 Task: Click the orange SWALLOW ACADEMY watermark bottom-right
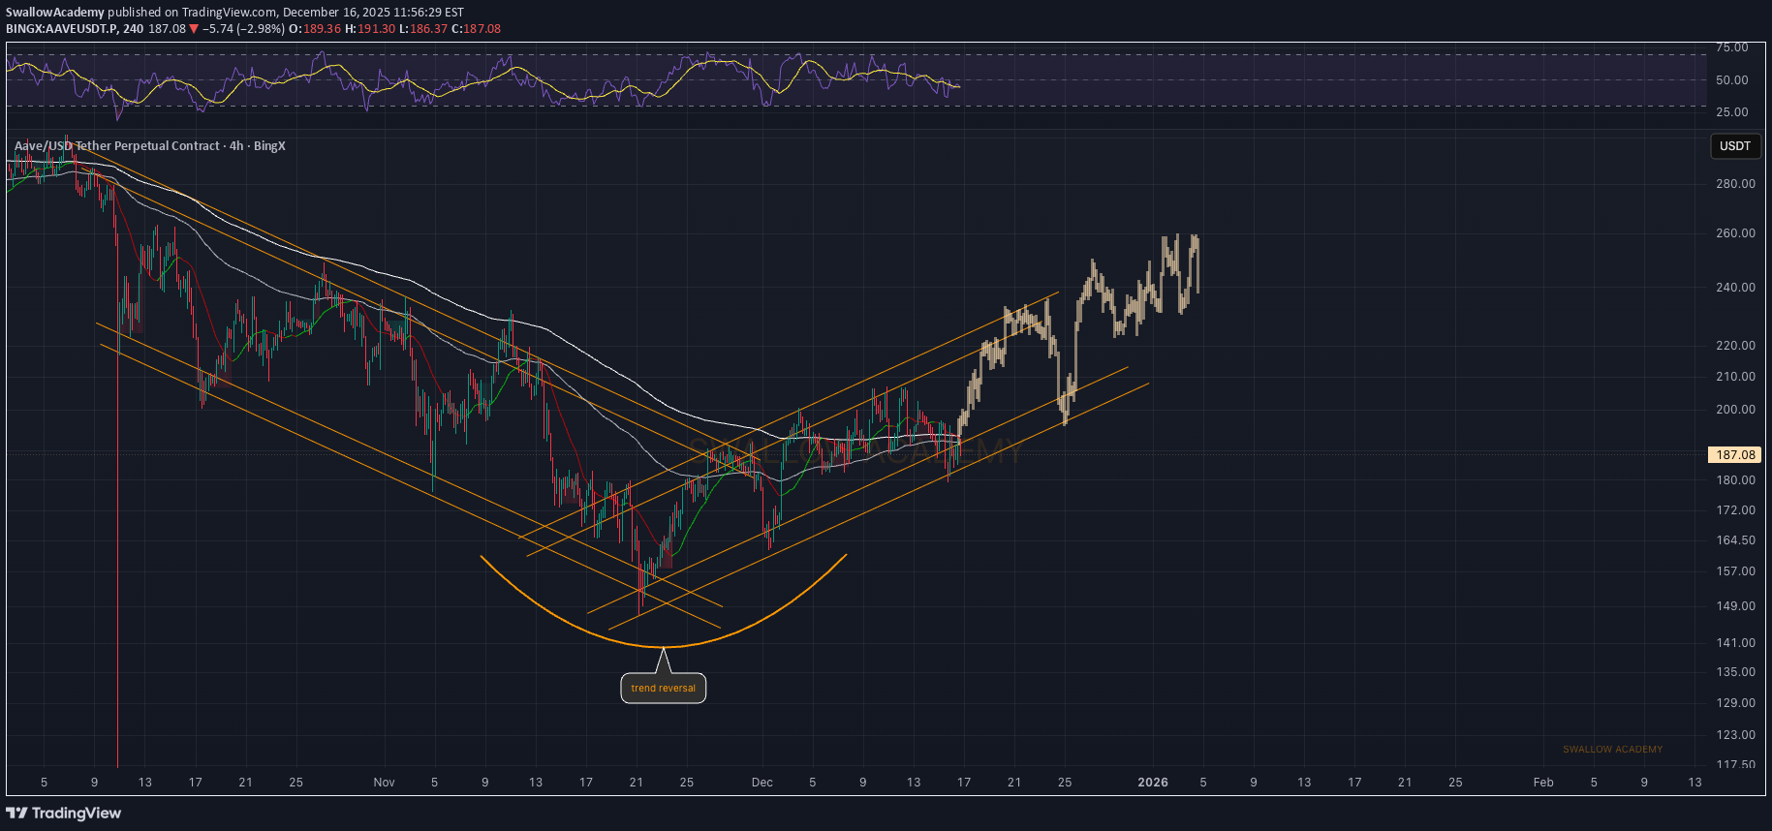tap(1612, 750)
